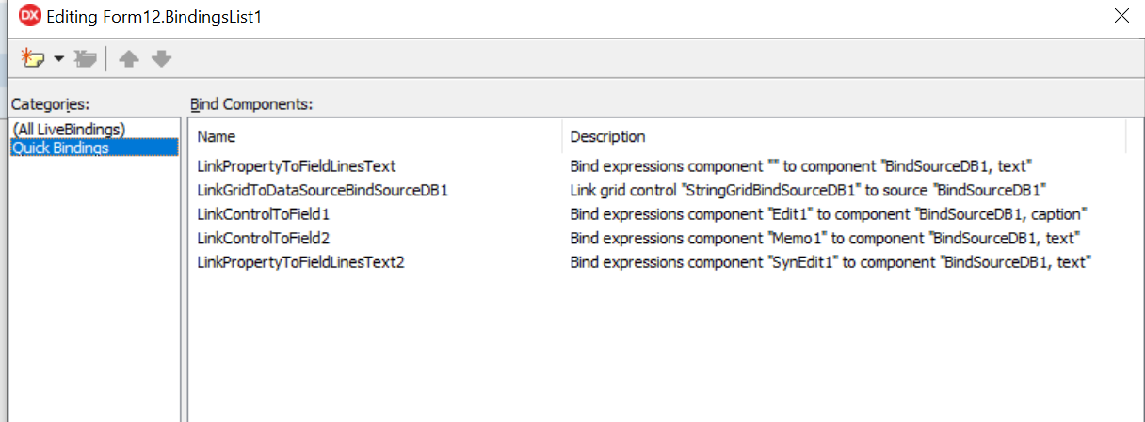Select LinkPropertyToFieldLinesText binding

(296, 166)
